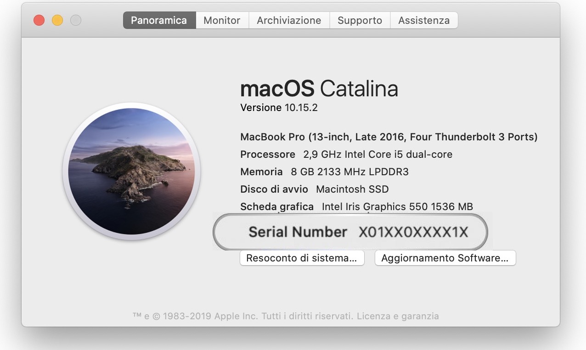
Task: Click the macOS Catalina title text
Action: 319,89
